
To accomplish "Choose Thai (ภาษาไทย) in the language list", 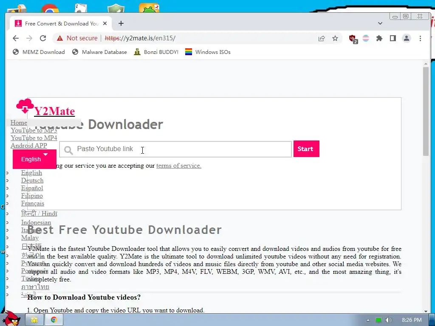I will (x=35, y=287).
